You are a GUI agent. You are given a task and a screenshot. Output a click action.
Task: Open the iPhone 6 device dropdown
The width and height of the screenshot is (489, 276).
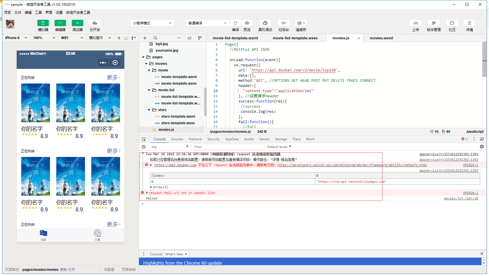(x=16, y=38)
